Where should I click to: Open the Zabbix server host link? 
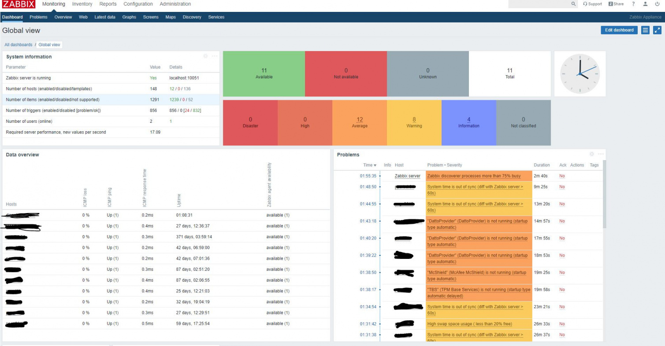pyautogui.click(x=408, y=176)
